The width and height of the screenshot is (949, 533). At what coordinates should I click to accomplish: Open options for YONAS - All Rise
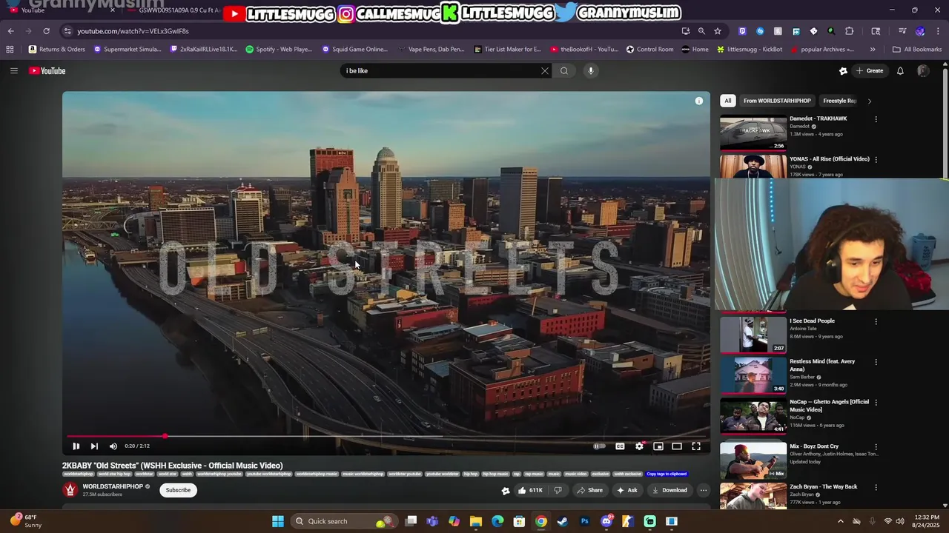[876, 159]
